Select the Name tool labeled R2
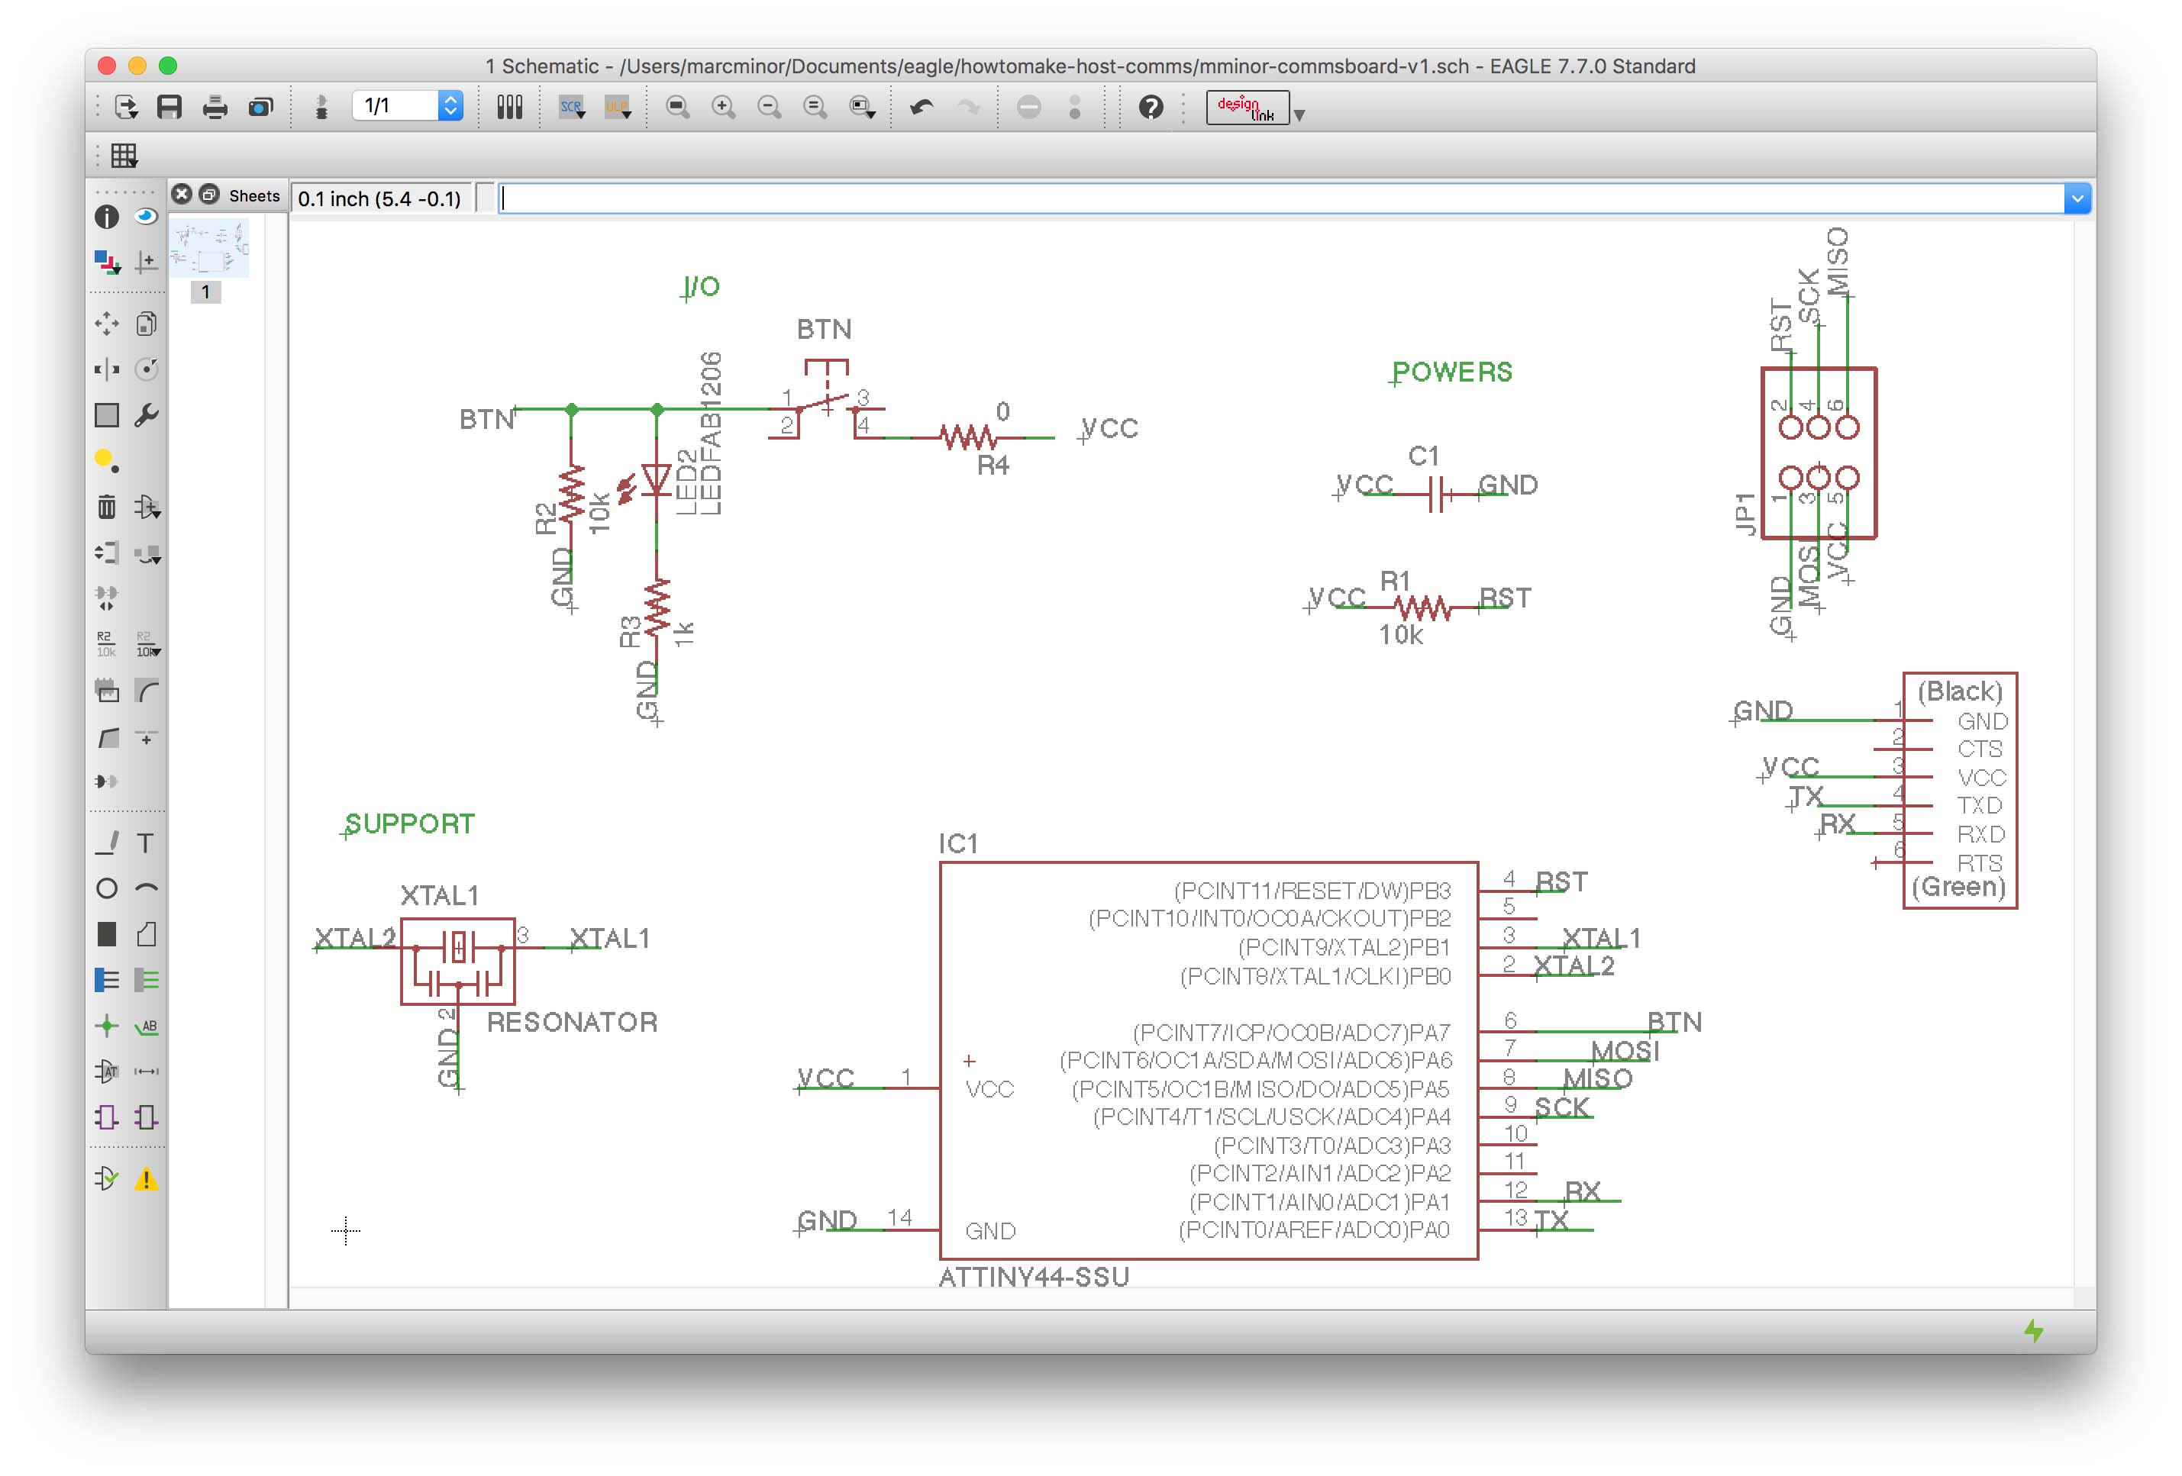 [x=106, y=643]
